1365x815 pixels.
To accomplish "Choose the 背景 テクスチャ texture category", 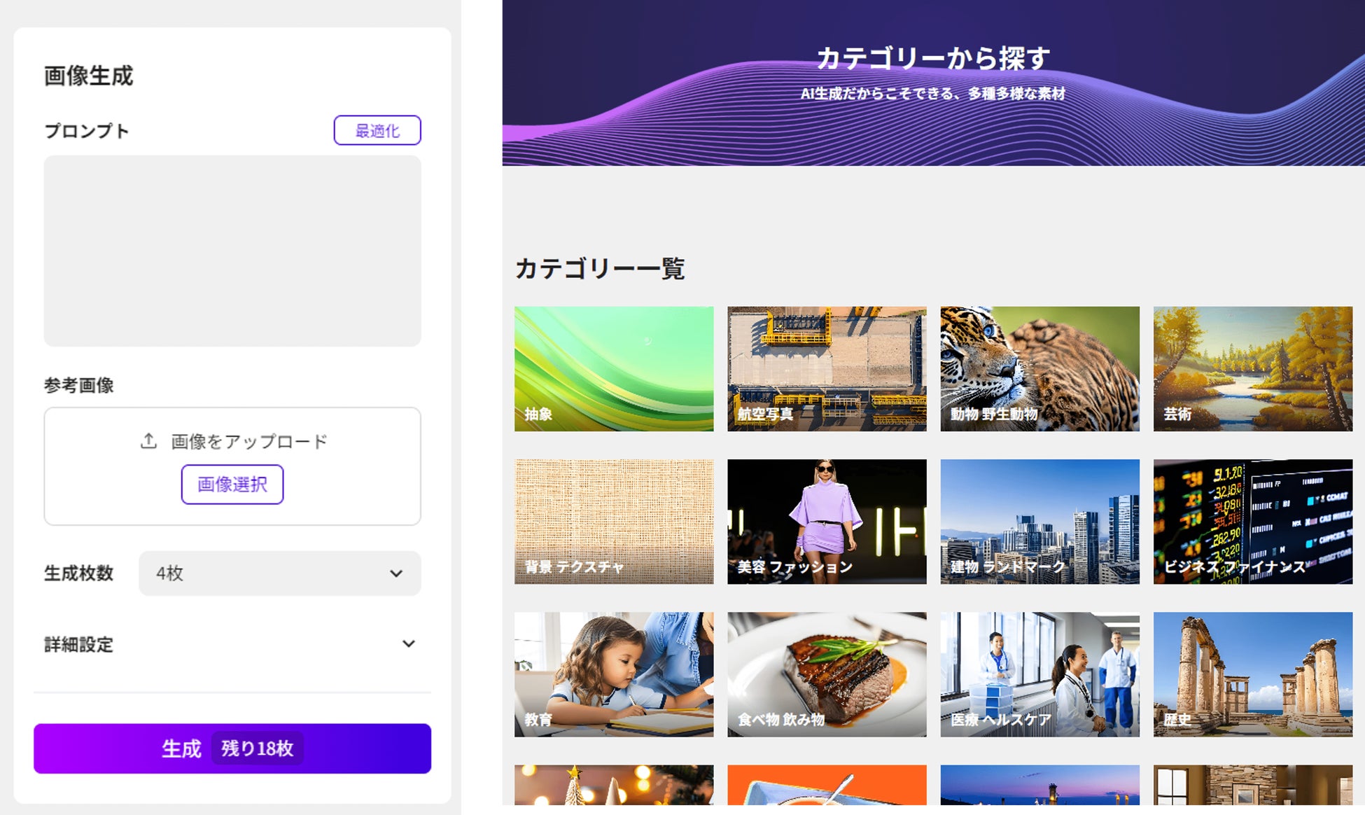I will [x=614, y=521].
